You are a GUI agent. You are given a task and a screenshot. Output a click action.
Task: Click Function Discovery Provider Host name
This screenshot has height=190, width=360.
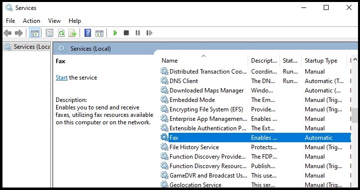pyautogui.click(x=207, y=157)
